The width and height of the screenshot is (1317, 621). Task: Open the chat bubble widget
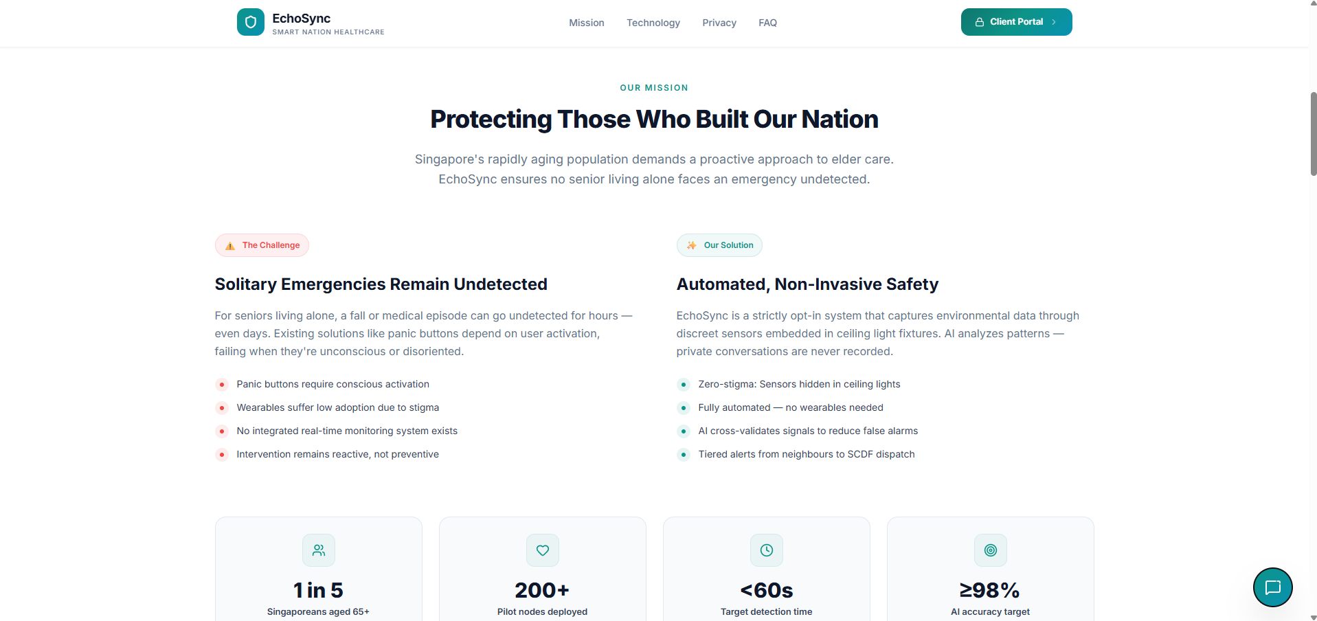1272,587
